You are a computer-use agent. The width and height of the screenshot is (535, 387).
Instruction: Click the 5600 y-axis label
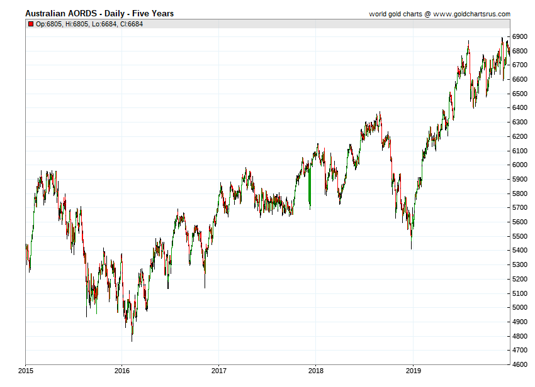519,222
